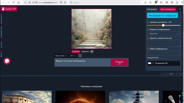
Task: Download image with the Скачать button
Action: [76, 51]
